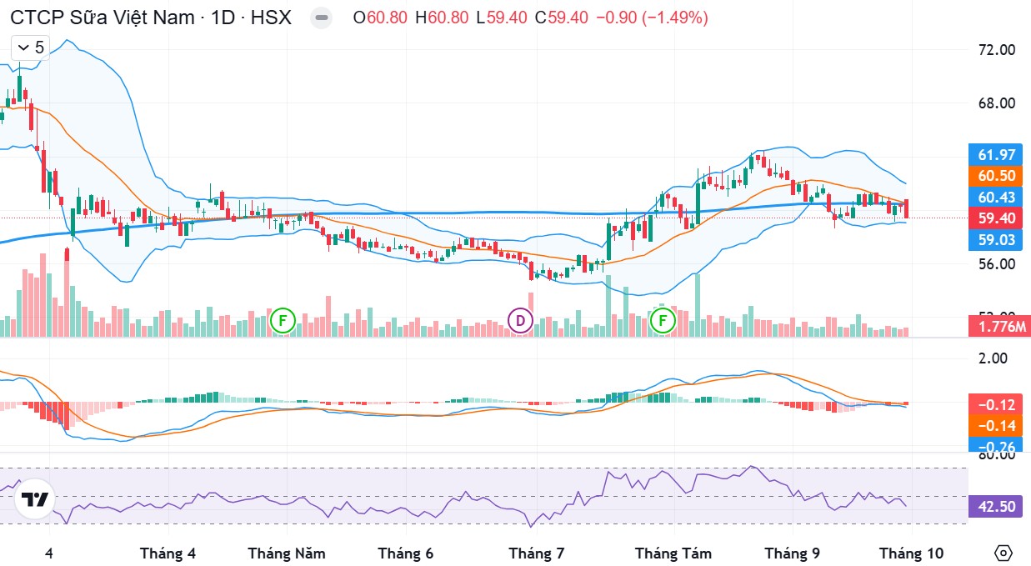
Task: Click the 72.00 price axis label
Action: pos(996,50)
